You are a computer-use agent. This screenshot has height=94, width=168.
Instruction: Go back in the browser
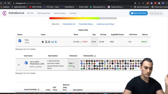pos(1,3)
